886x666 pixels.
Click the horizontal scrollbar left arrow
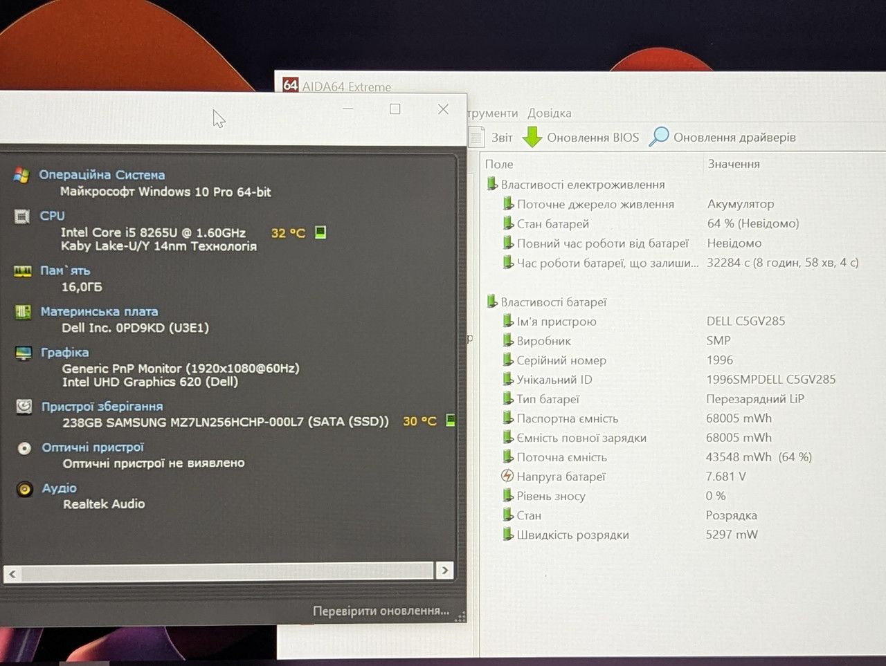point(12,573)
